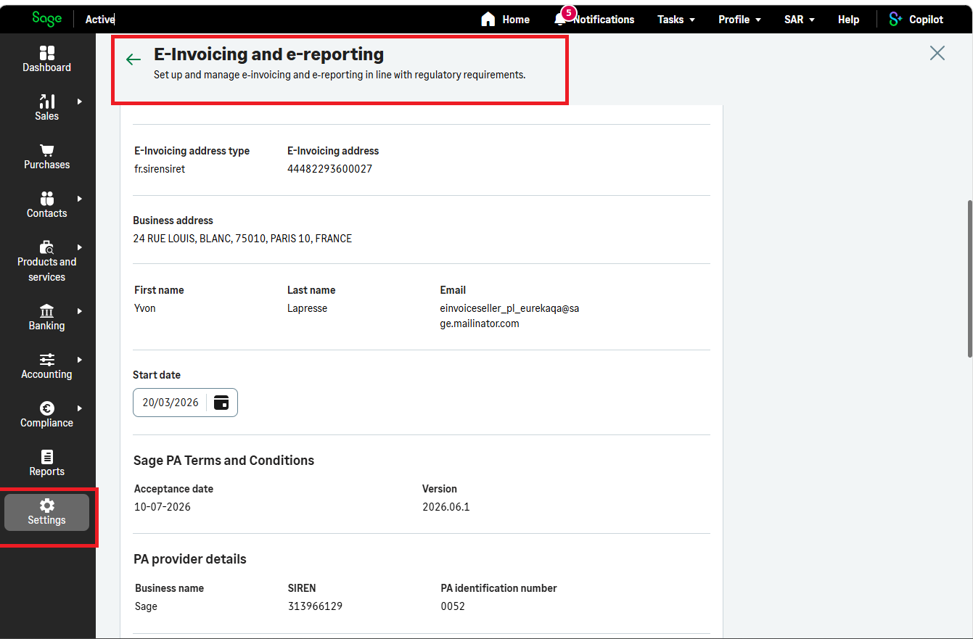Image resolution: width=973 pixels, height=639 pixels.
Task: Click the business address 24 RUE LOUIS
Action: [x=242, y=239]
